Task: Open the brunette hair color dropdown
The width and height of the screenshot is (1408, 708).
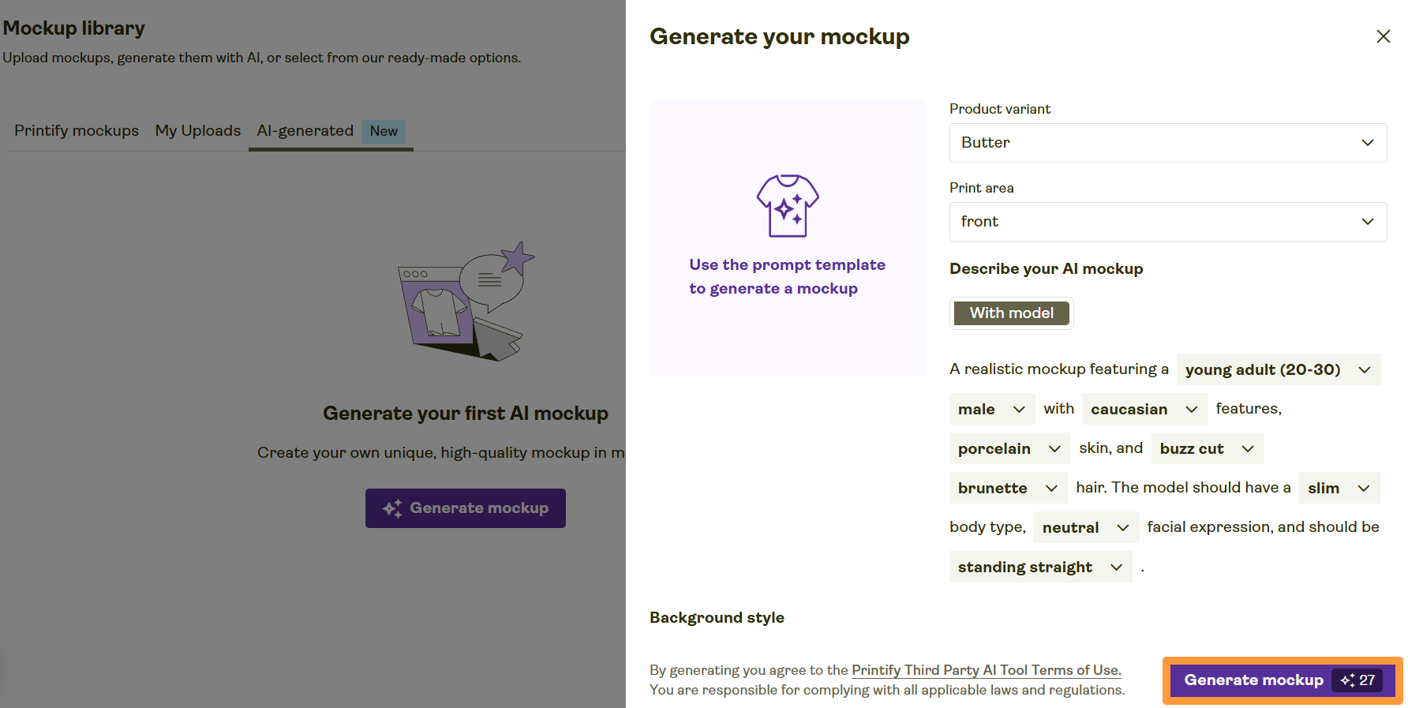Action: (x=1008, y=488)
